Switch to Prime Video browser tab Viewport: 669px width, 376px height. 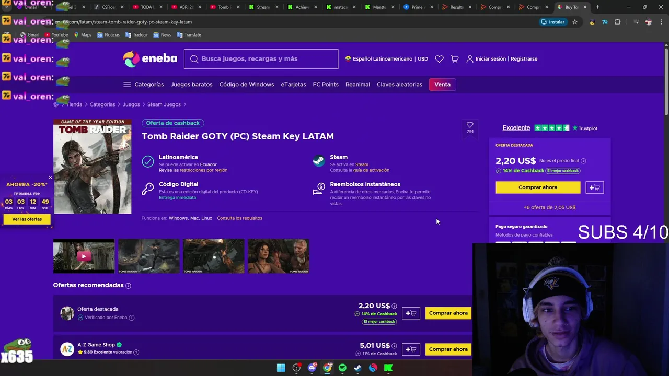coord(416,7)
